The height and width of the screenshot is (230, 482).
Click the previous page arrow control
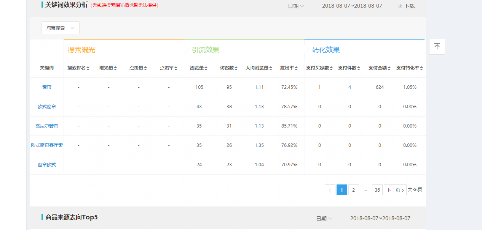click(330, 190)
